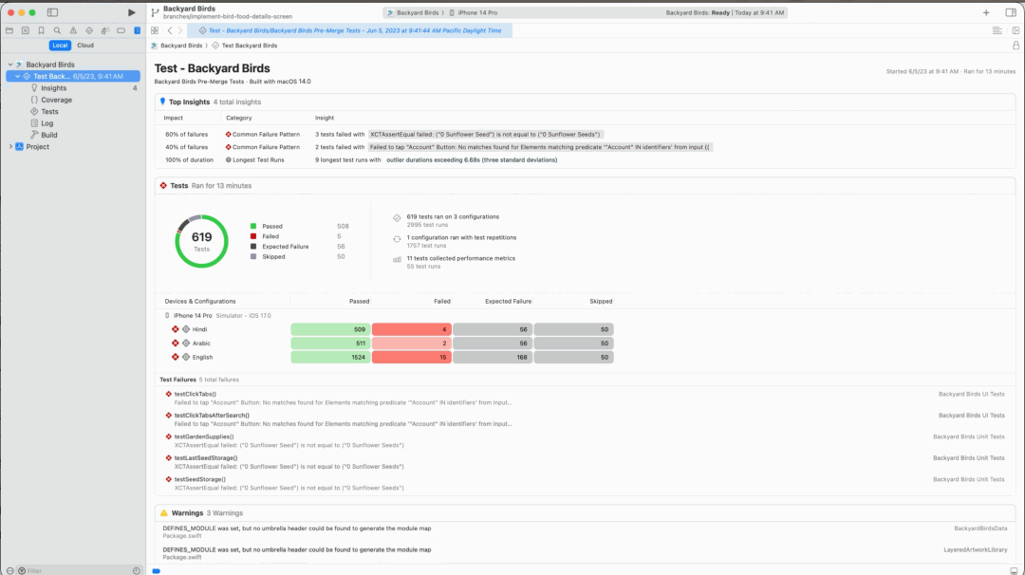Open the Insights report item
1025x575 pixels.
point(53,88)
